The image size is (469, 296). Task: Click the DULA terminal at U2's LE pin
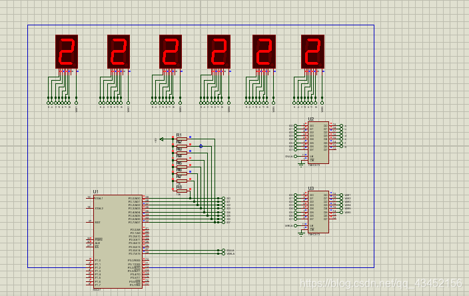pyautogui.click(x=296, y=156)
